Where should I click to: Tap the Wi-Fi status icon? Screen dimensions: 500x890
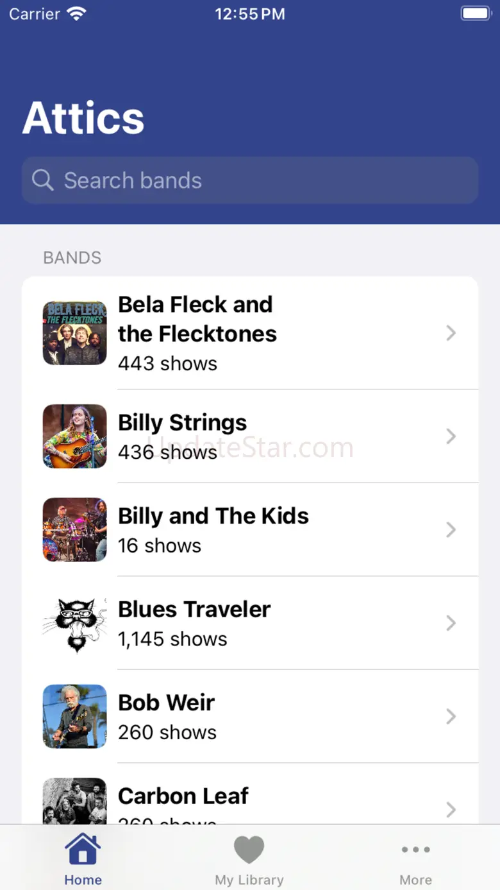[x=76, y=13]
